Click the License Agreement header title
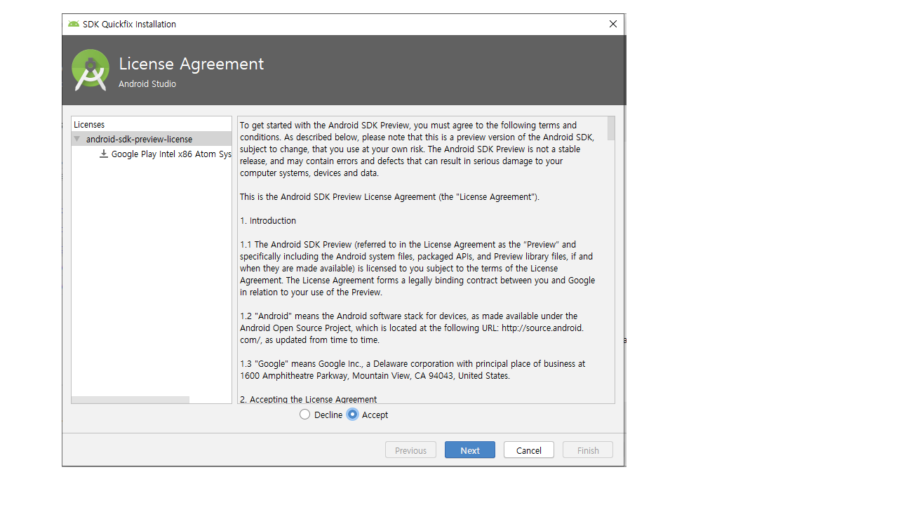 pos(191,64)
